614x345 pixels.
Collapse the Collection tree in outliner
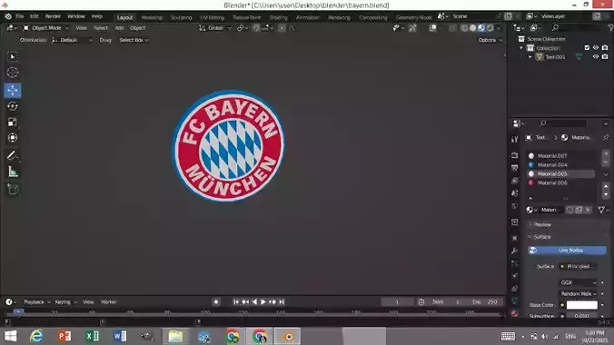(521, 48)
